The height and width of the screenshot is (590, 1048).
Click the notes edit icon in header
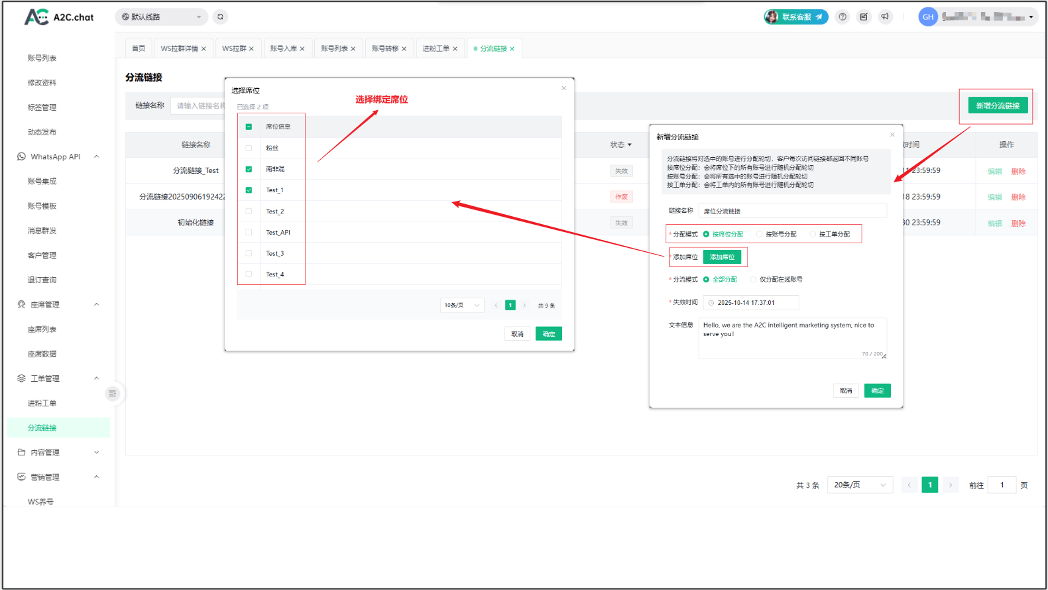864,17
